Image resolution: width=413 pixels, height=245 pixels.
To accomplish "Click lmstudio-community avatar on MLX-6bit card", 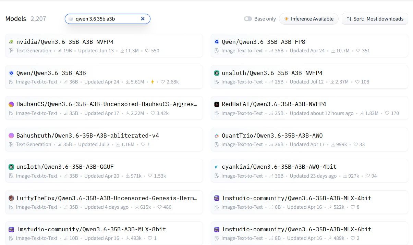I will 217,229.
